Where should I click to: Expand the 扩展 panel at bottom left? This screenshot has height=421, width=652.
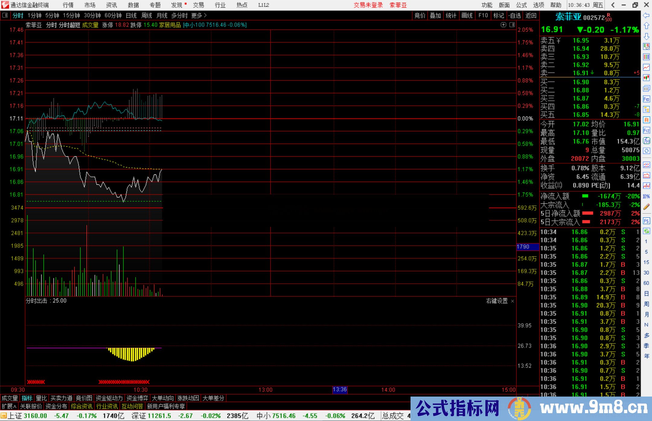click(9, 406)
